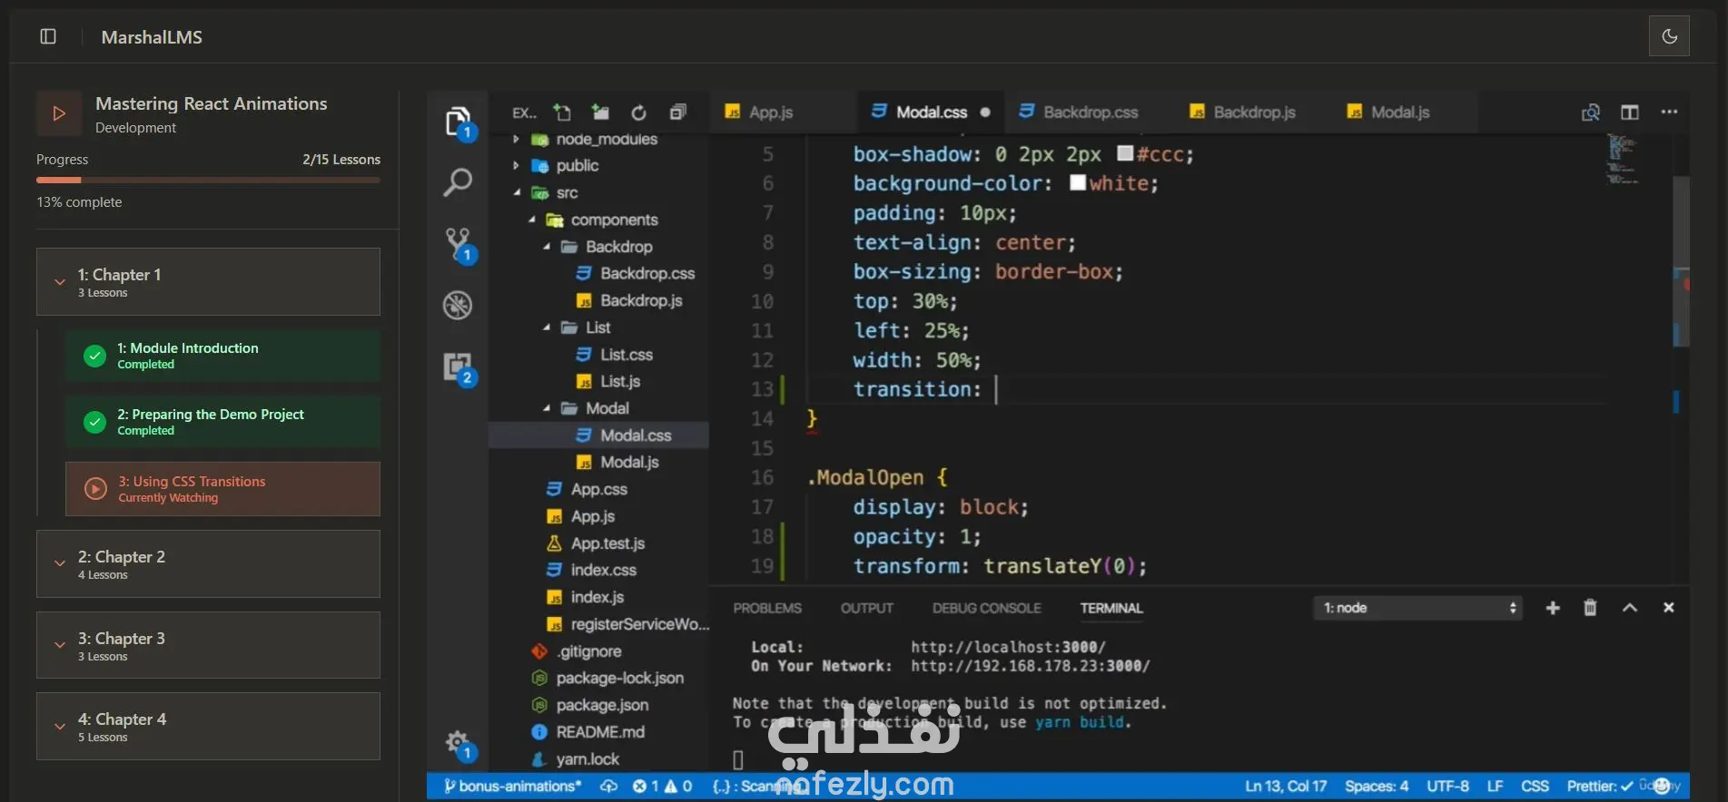Collapse the src folder
Image resolution: width=1728 pixels, height=802 pixels.
tap(517, 193)
